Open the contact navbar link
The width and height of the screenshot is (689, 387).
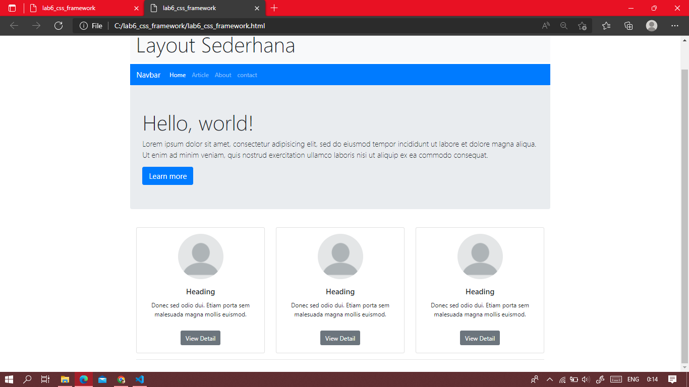(x=247, y=75)
